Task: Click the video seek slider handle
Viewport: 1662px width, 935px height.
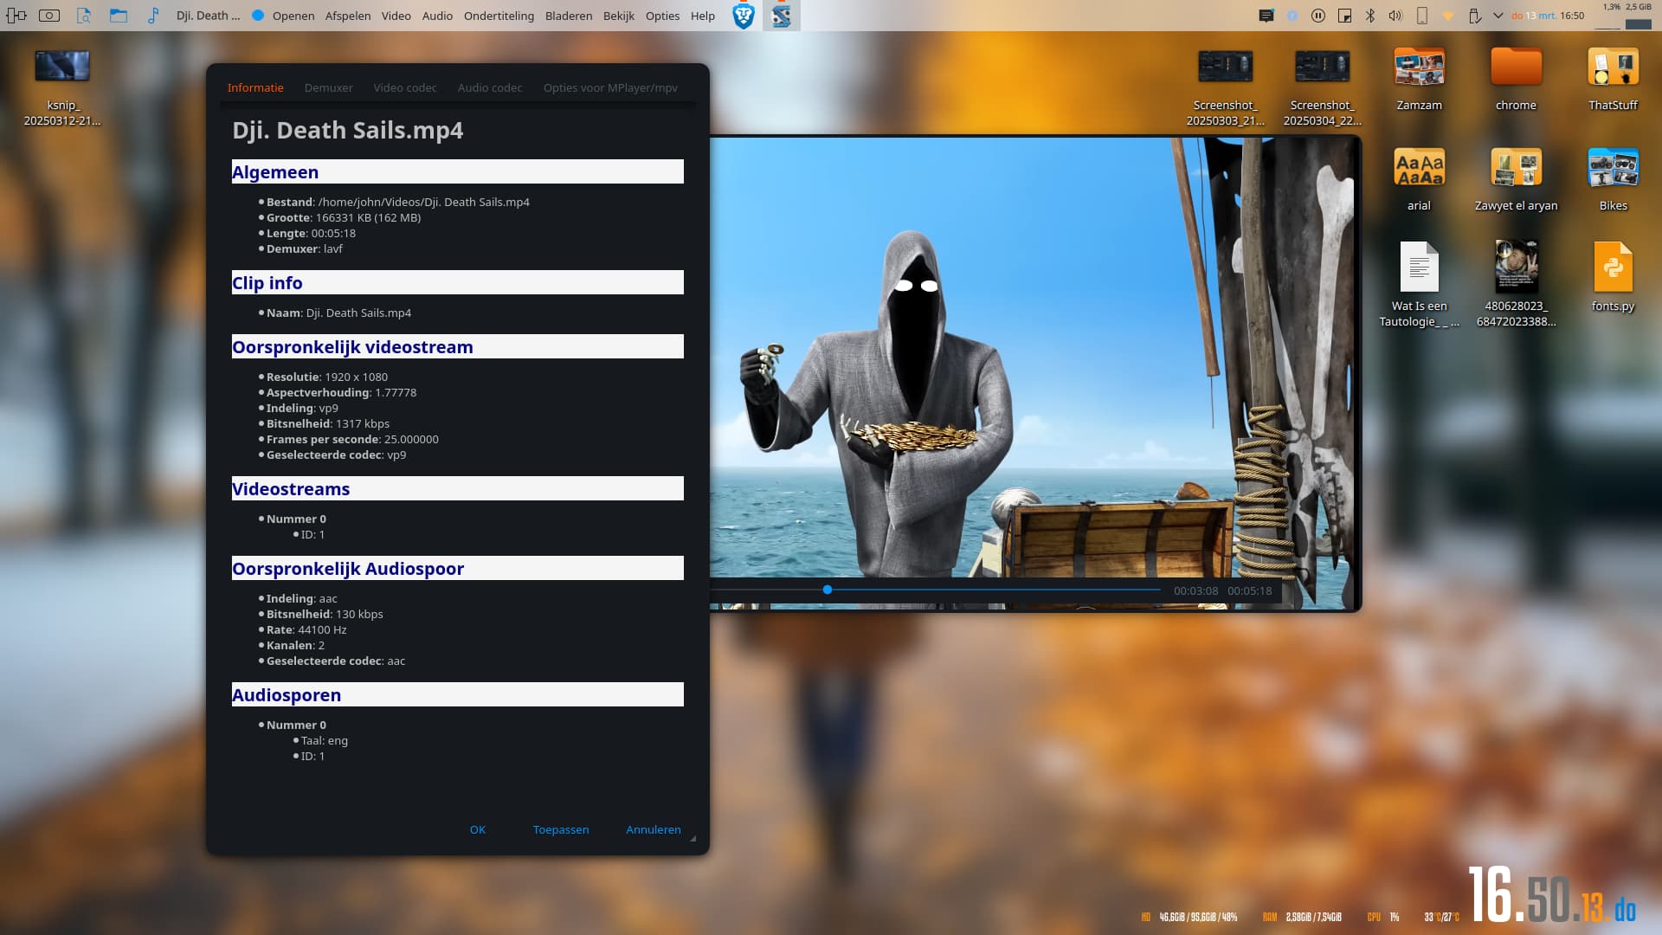Action: click(x=828, y=590)
